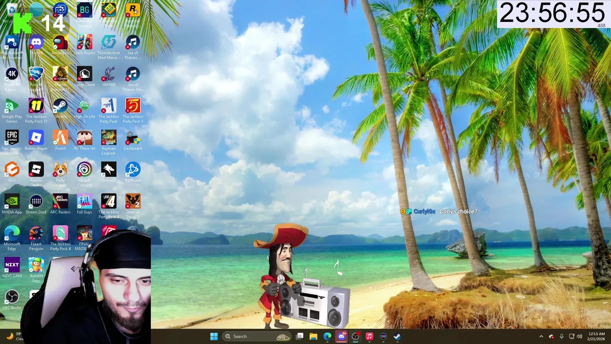
Task: Open The Jackbox Party Pack 11 icon
Action: [36, 111]
